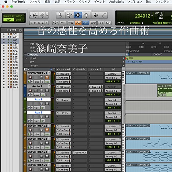Click the -12.5 volume on SEVENTHEAV3

109,147
